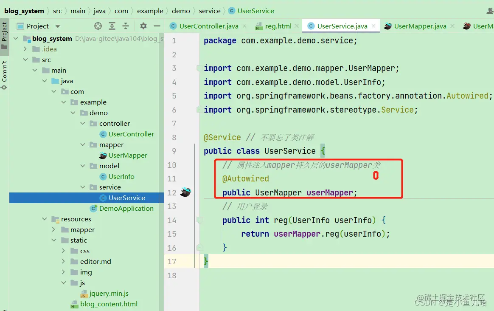Screen dimensions: 494x311
Task: Collapse the blog_system root node
Action: coord(16,38)
